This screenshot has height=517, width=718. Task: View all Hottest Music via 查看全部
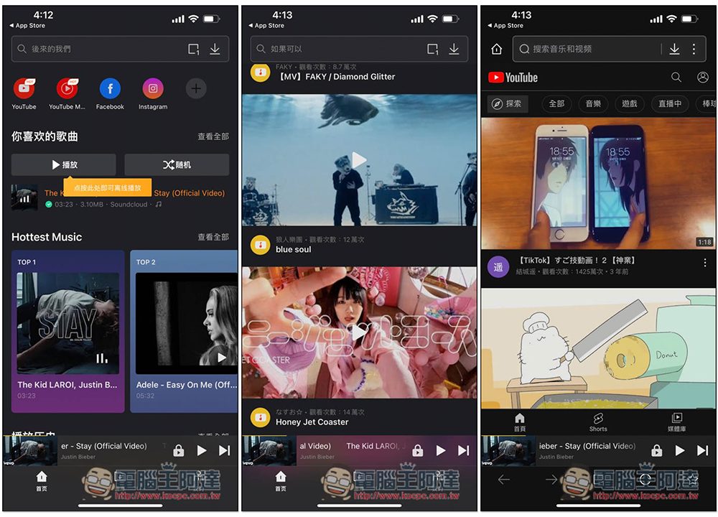[213, 237]
